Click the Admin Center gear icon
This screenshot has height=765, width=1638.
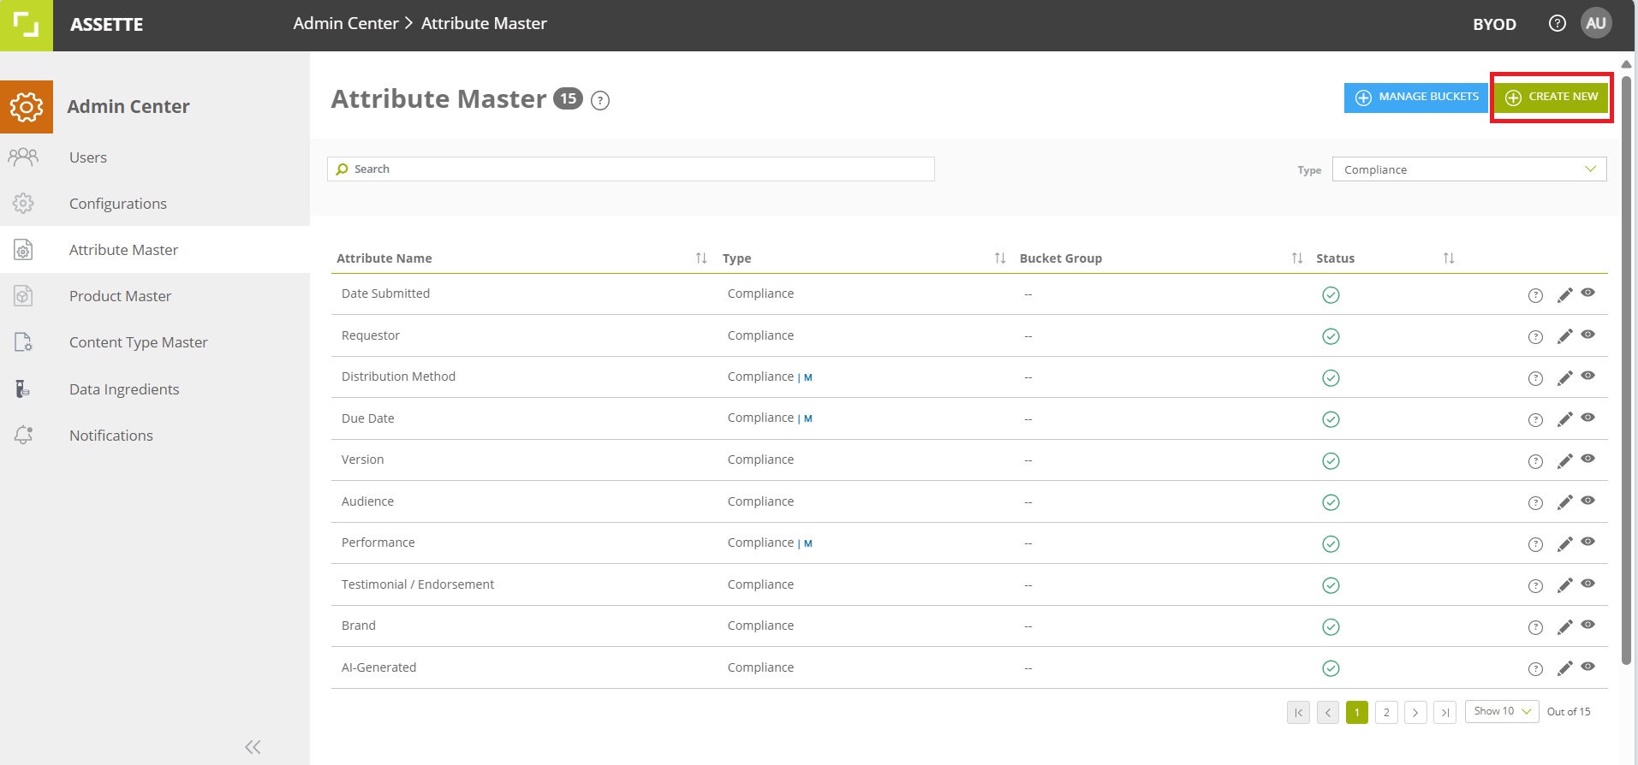coord(27,107)
